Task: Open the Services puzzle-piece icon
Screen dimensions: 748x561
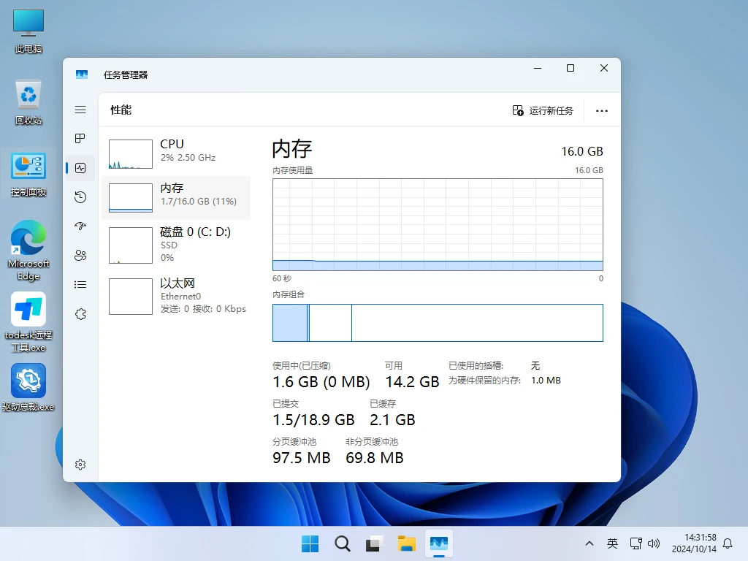Action: (x=80, y=314)
